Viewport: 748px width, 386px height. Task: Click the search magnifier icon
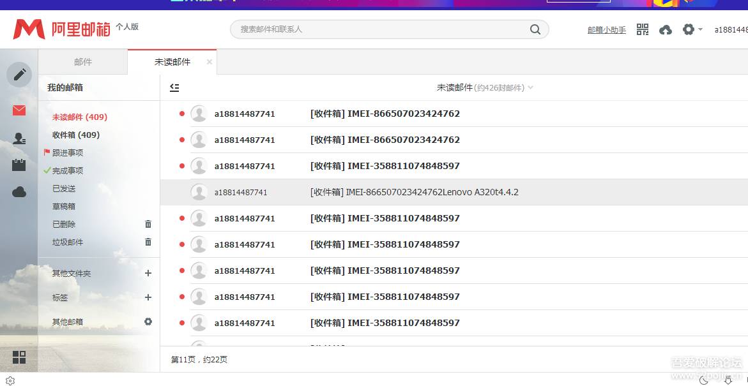coord(535,29)
